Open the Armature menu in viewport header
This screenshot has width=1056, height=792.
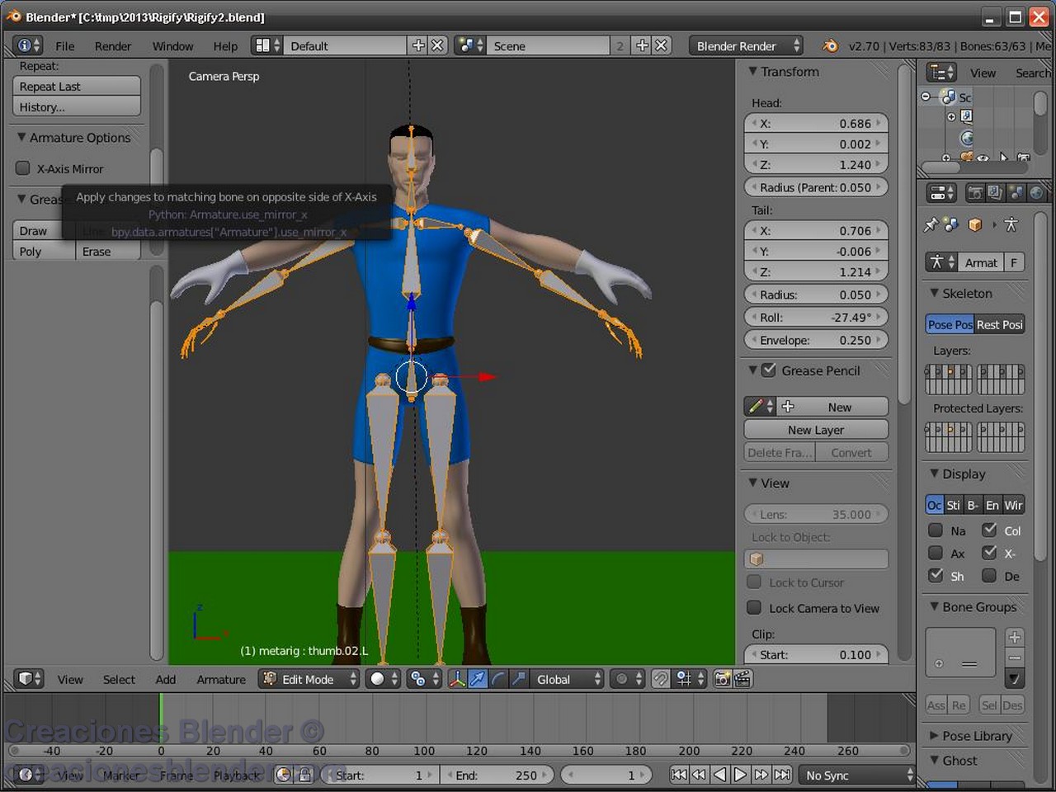click(x=220, y=679)
